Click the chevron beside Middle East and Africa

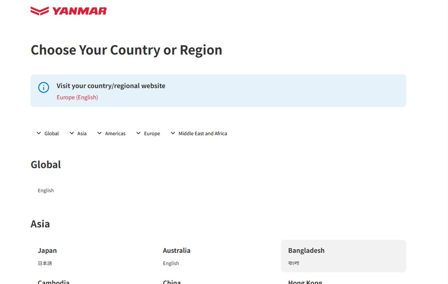[x=173, y=133]
